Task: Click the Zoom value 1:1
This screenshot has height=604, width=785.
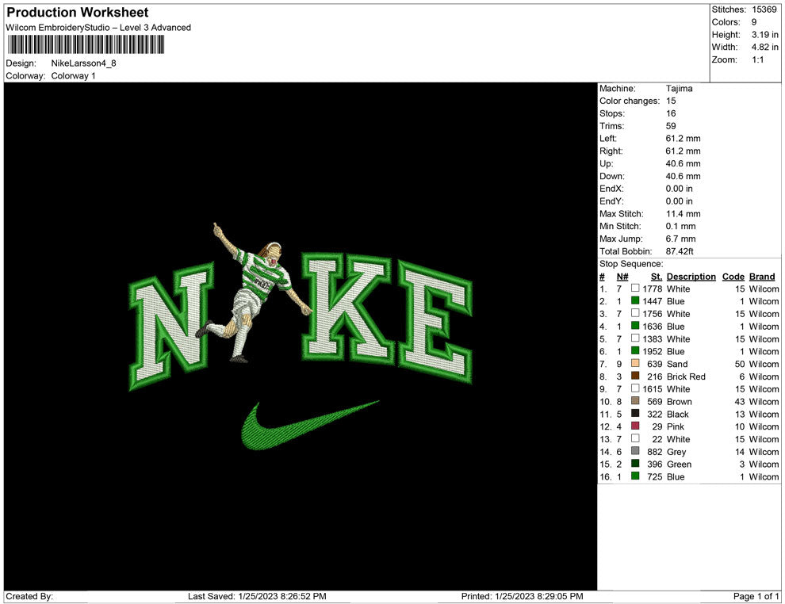Action: pos(757,59)
